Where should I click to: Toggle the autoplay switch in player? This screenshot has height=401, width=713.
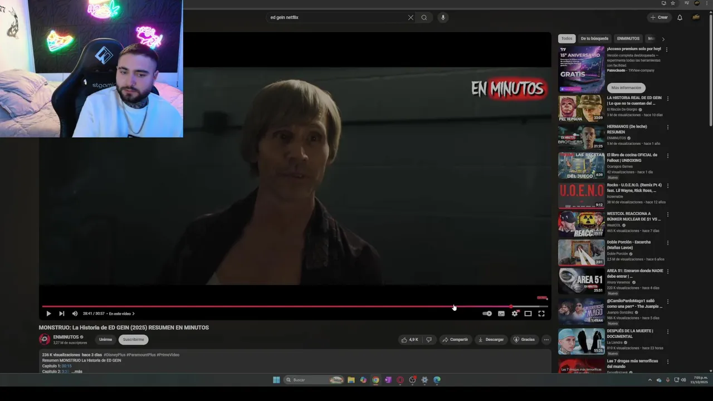487,314
